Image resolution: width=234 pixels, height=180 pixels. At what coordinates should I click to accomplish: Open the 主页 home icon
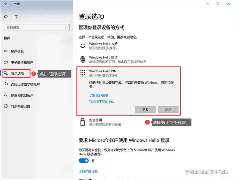6,17
